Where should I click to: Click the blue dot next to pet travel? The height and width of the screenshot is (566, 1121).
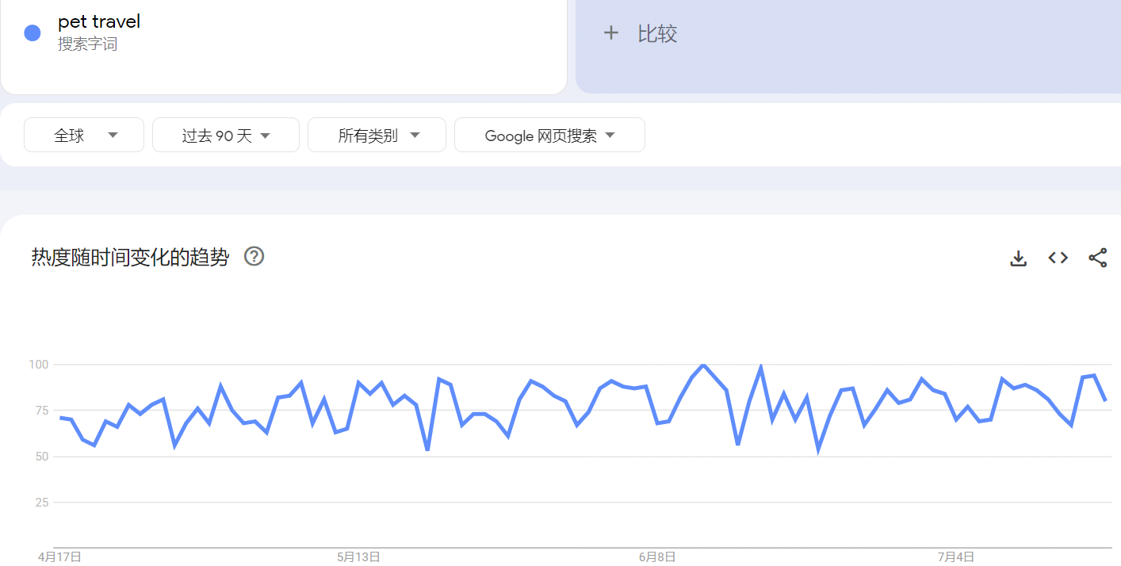(x=33, y=33)
